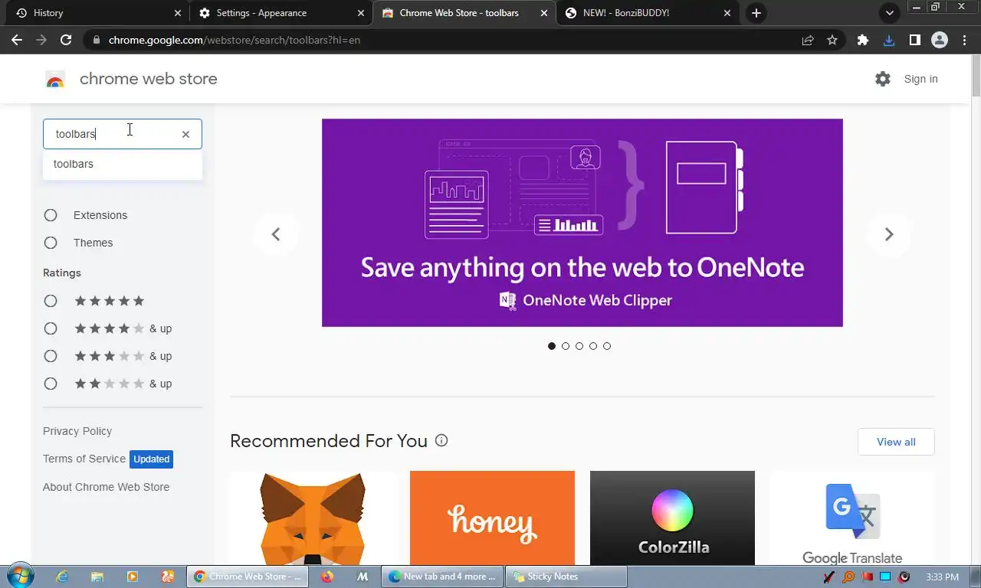981x588 pixels.
Task: Open the OneNote Web Clipper banner
Action: point(582,223)
